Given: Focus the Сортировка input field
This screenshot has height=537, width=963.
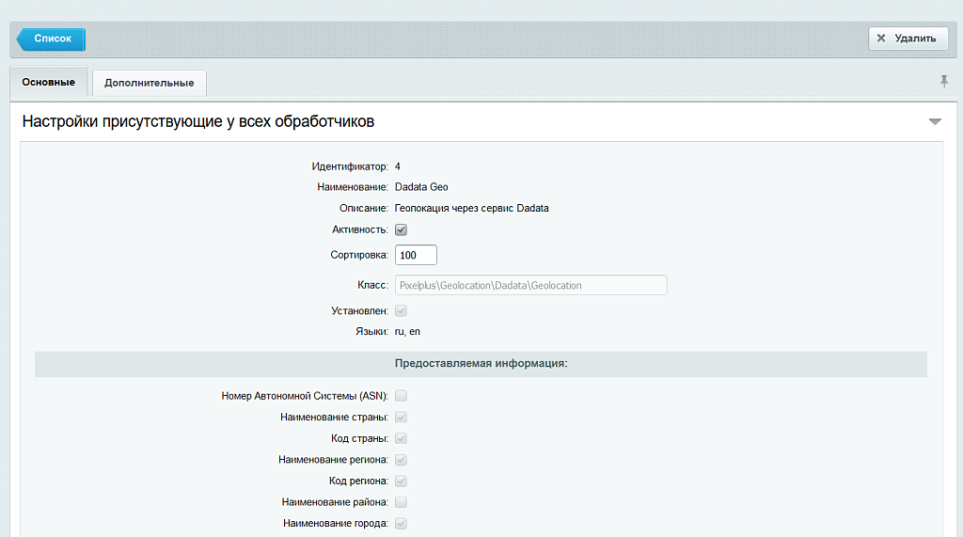Looking at the screenshot, I should click(x=416, y=255).
